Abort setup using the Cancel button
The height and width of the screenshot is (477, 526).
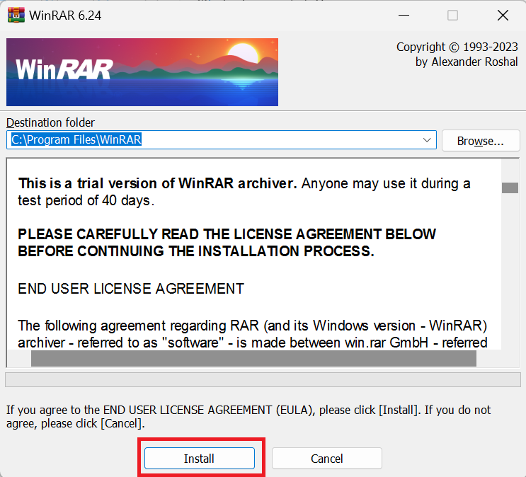(327, 458)
